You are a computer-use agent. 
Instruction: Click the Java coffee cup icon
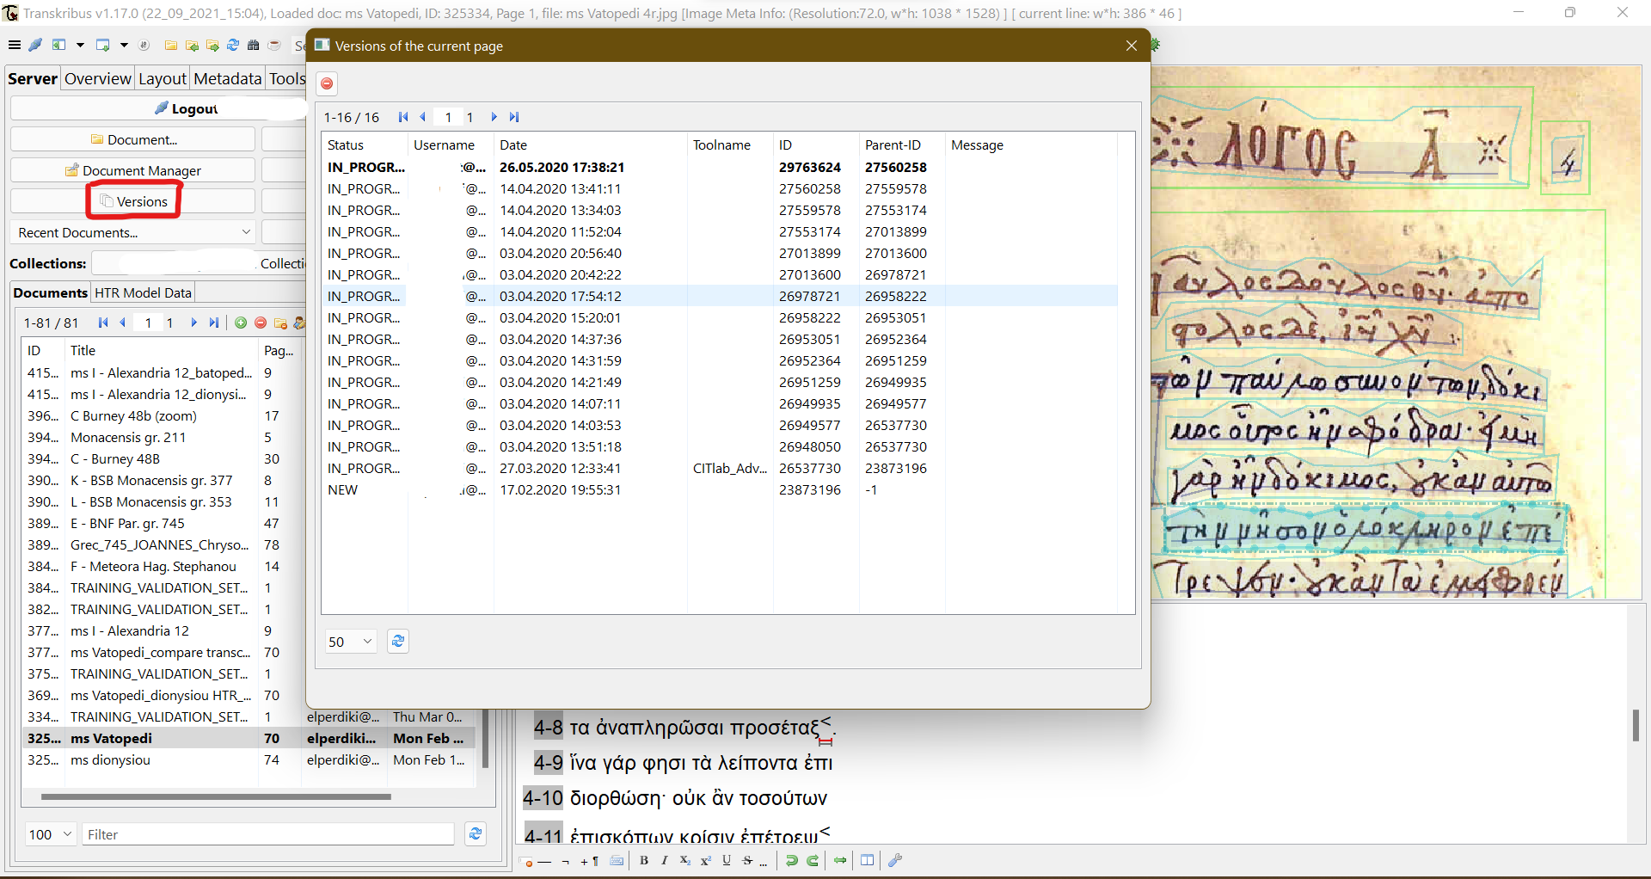point(274,45)
